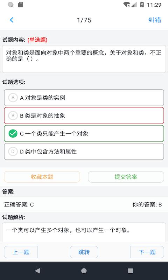Image resolution: width=168 pixels, height=280 pixels.
Task: Click the 试题解析 explanation text box
Action: (84, 232)
